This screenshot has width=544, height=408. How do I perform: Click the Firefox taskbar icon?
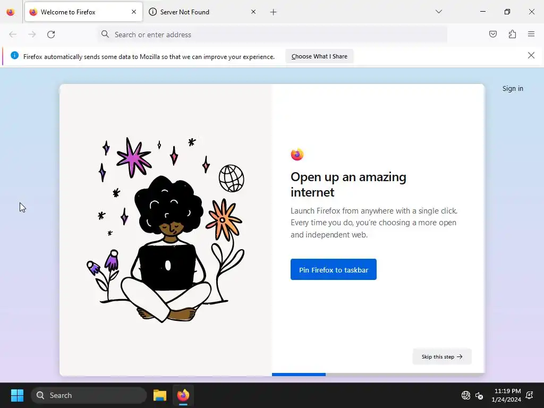183,395
